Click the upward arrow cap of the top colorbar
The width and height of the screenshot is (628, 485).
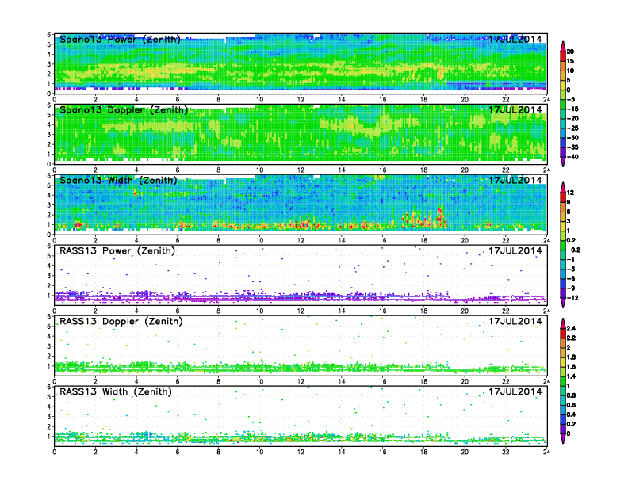point(563,46)
